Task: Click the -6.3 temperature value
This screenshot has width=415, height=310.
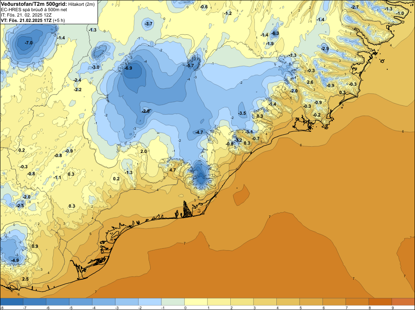Action: click(275, 33)
